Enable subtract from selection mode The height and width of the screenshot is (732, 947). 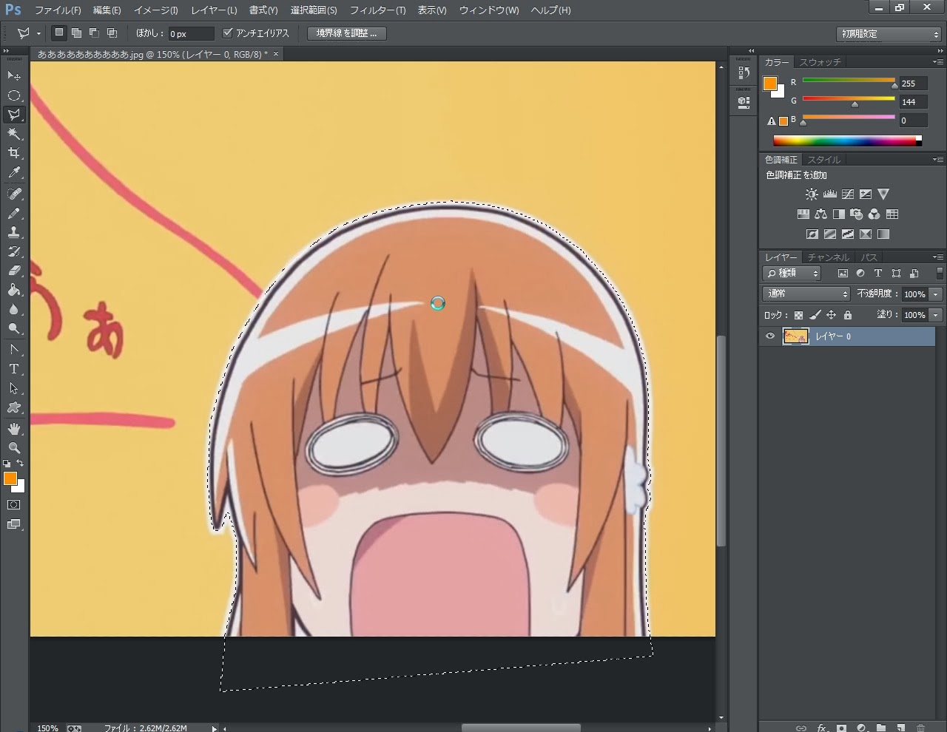94,33
